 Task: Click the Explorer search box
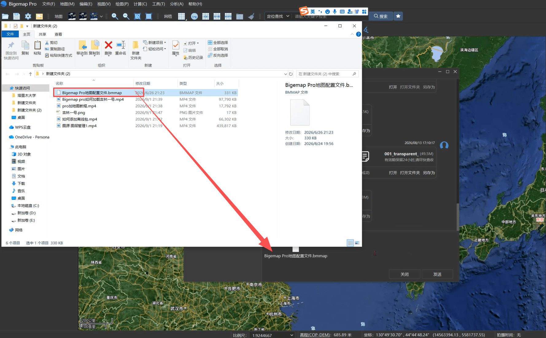(327, 74)
